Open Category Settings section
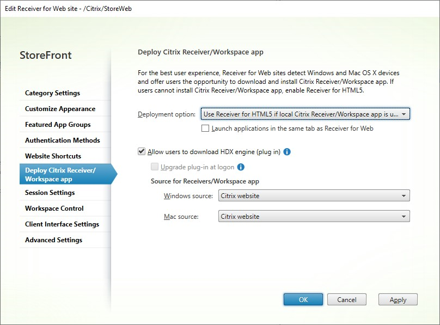 pyautogui.click(x=52, y=93)
